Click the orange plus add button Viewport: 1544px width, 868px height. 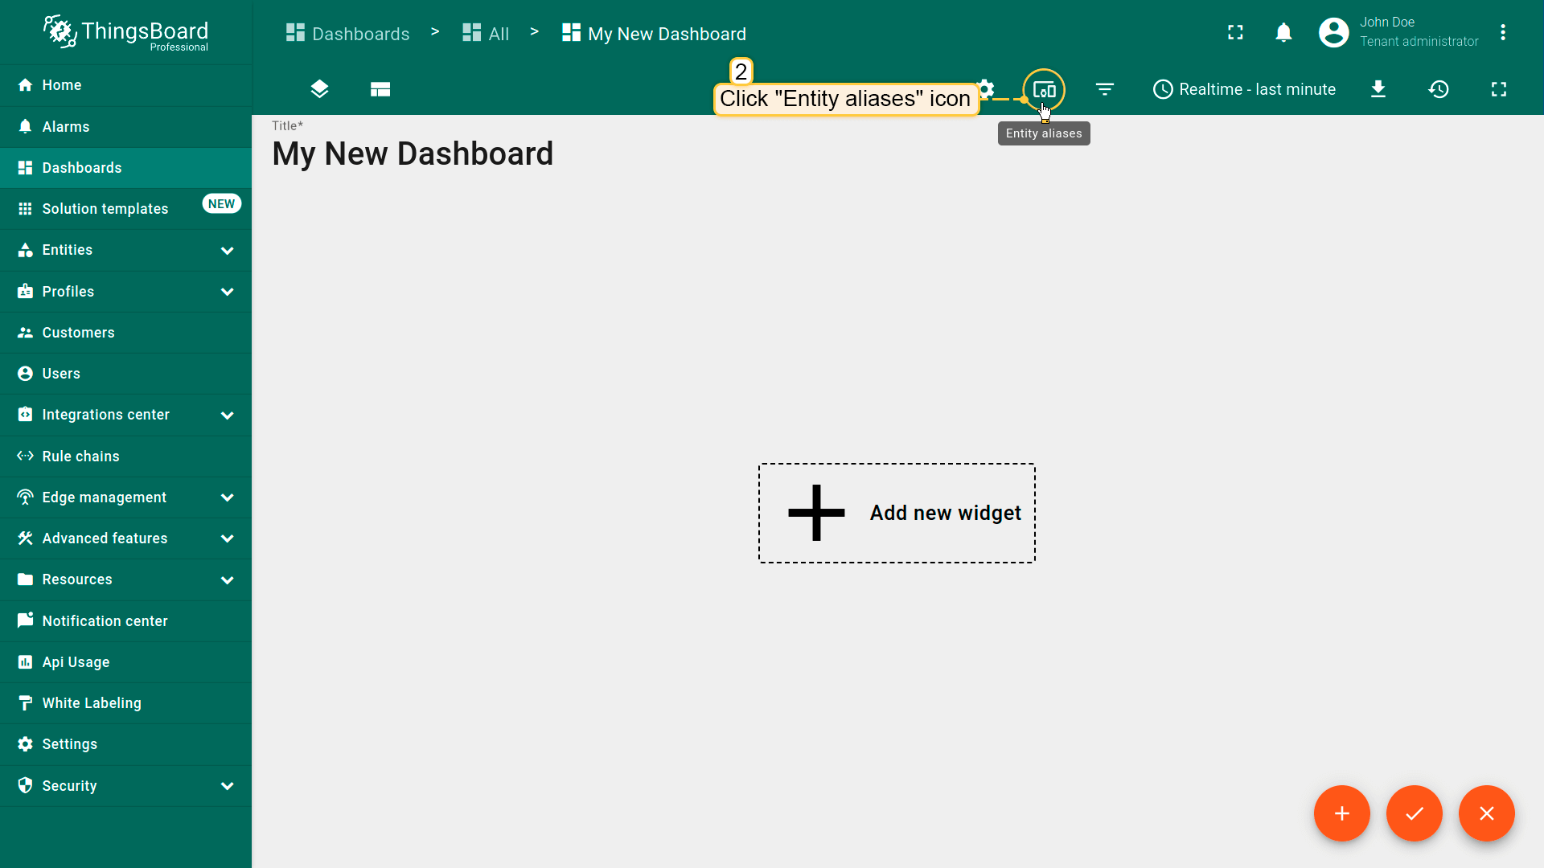[1341, 813]
